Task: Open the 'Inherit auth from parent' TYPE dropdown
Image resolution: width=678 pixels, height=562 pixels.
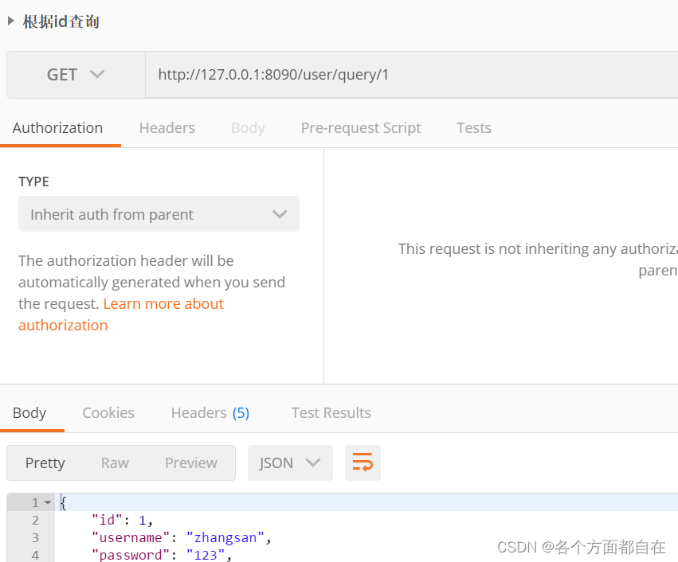Action: tap(159, 213)
